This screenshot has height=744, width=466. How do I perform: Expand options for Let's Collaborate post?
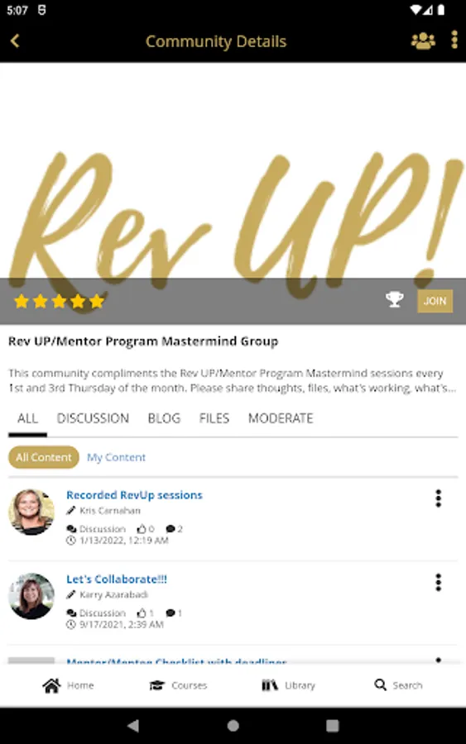(438, 582)
